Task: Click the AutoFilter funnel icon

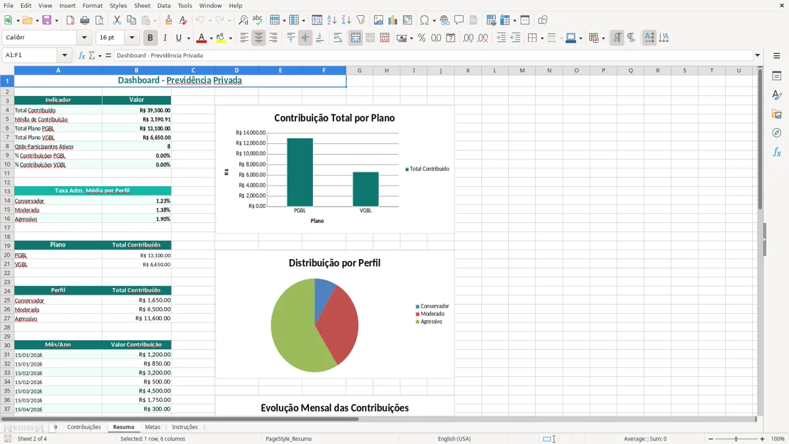Action: tap(361, 20)
